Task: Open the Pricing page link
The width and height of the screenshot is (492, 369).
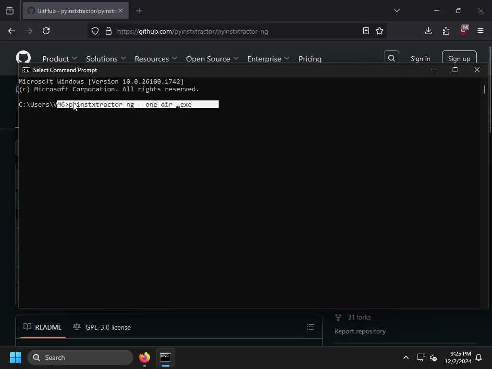Action: (x=310, y=59)
